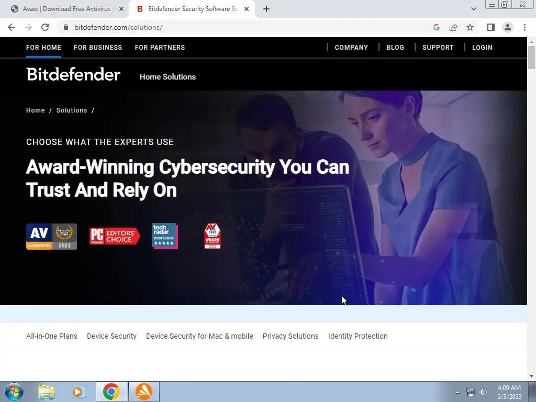The height and width of the screenshot is (402, 536).
Task: Click the PC Editors' Choice badge
Action: tap(115, 236)
